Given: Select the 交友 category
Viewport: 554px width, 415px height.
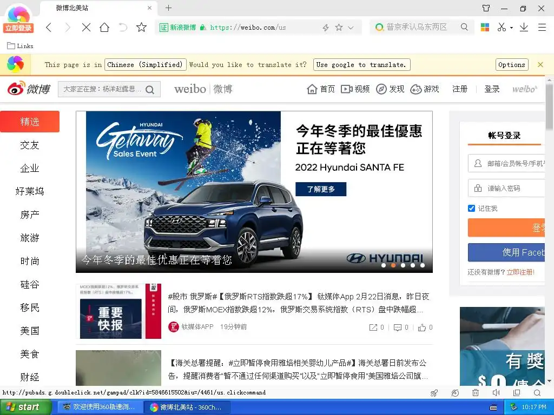Looking at the screenshot, I should [x=30, y=145].
